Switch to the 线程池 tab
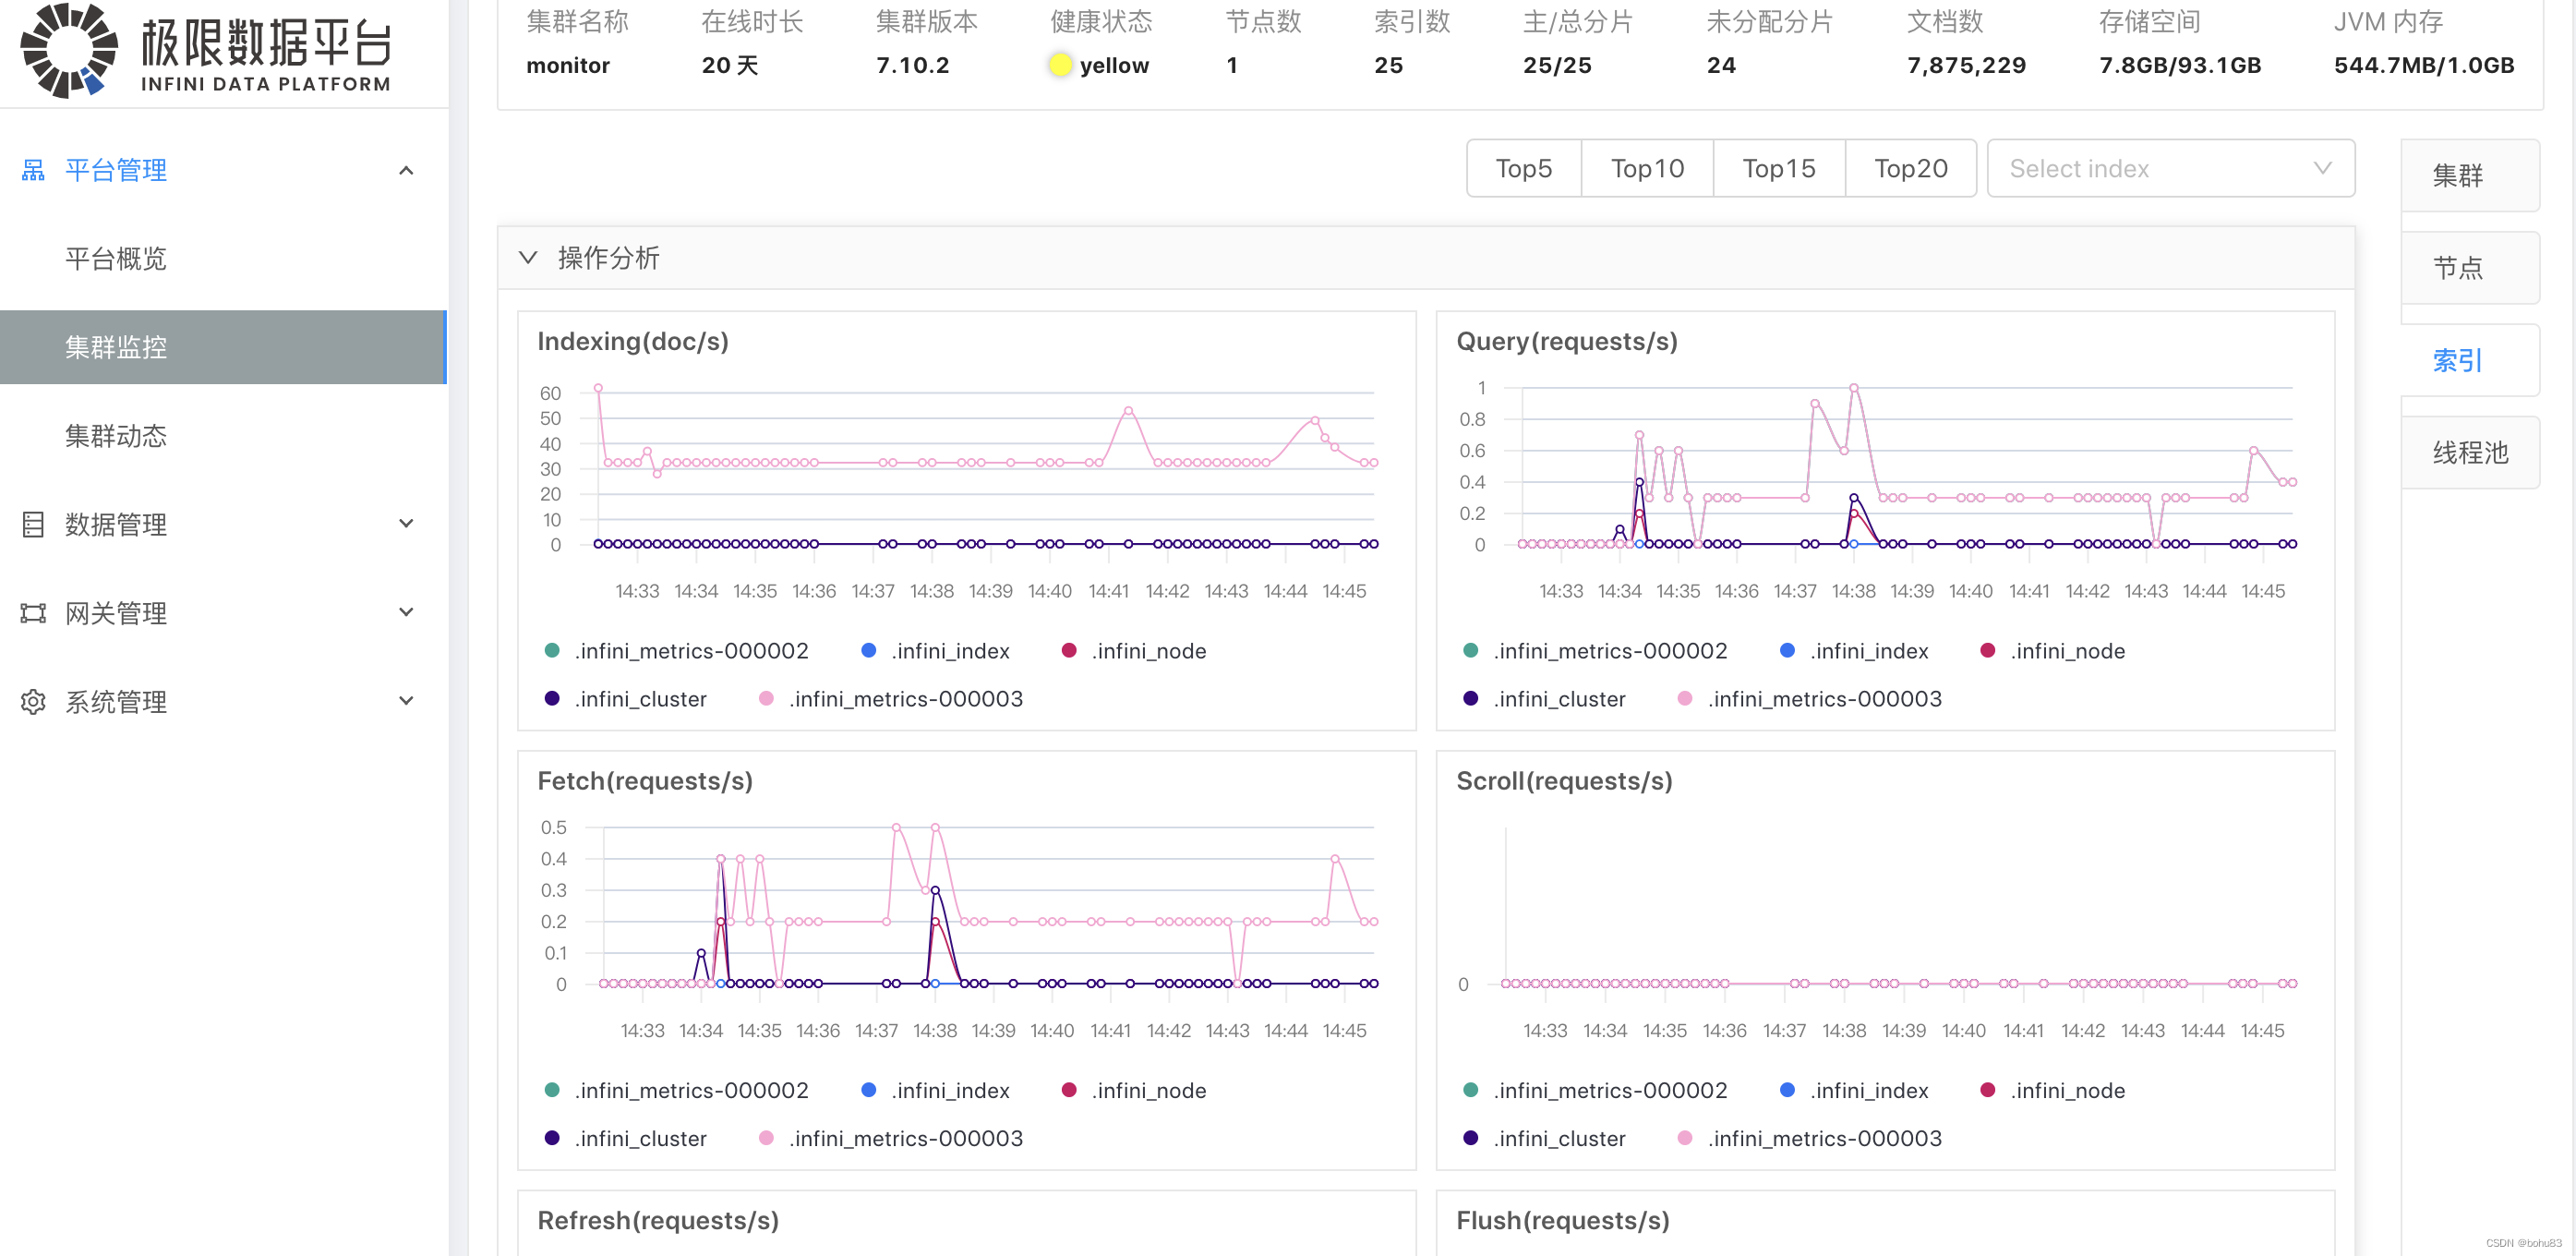2576x1256 pixels. point(2469,453)
